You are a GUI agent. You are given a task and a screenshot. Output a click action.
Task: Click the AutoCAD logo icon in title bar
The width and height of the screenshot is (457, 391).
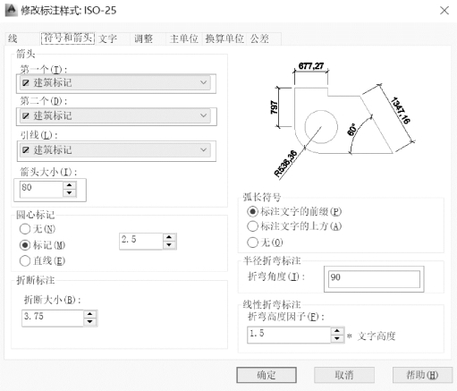pyautogui.click(x=12, y=10)
